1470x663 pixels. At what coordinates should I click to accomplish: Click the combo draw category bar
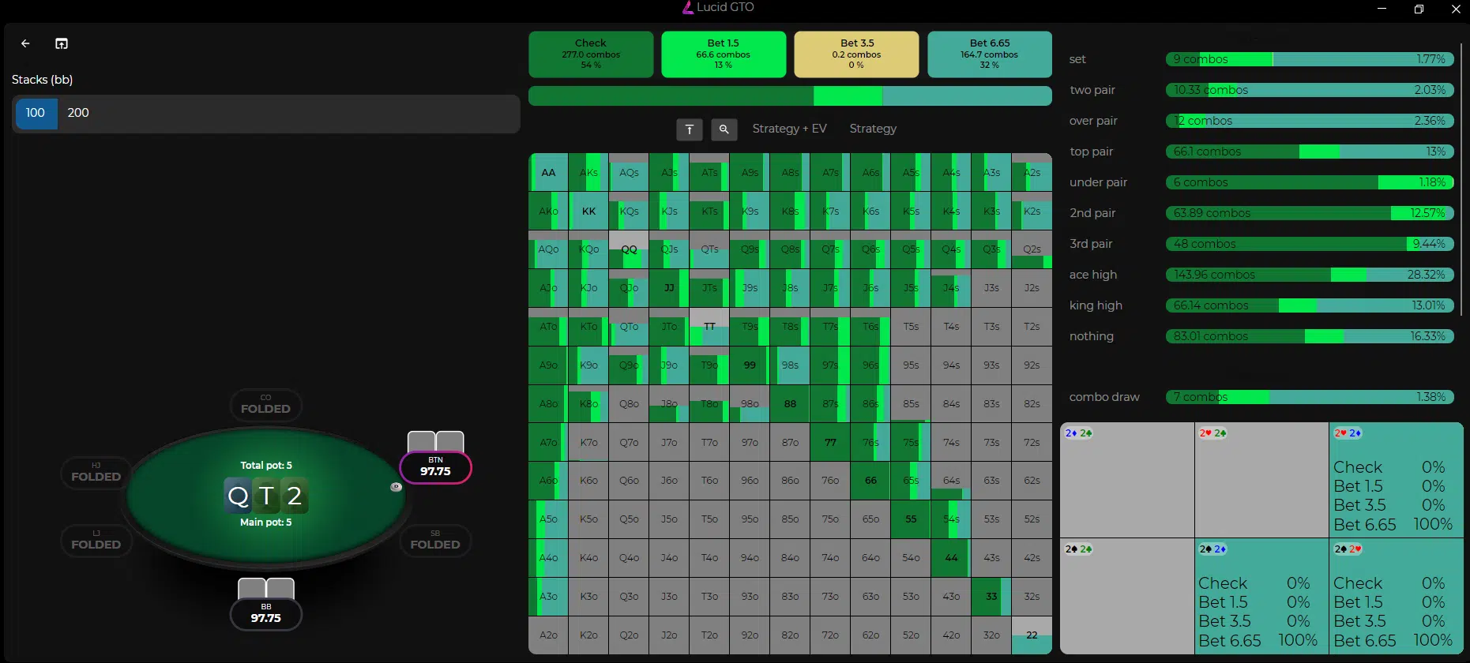point(1309,397)
